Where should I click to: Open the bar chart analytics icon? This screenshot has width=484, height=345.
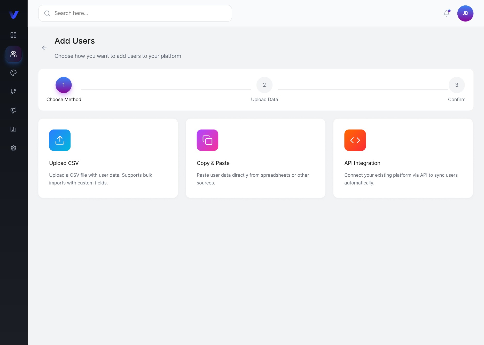(13, 129)
